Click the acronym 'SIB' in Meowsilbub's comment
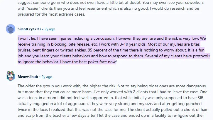Screen dimensions: 213x120 [200, 98]
